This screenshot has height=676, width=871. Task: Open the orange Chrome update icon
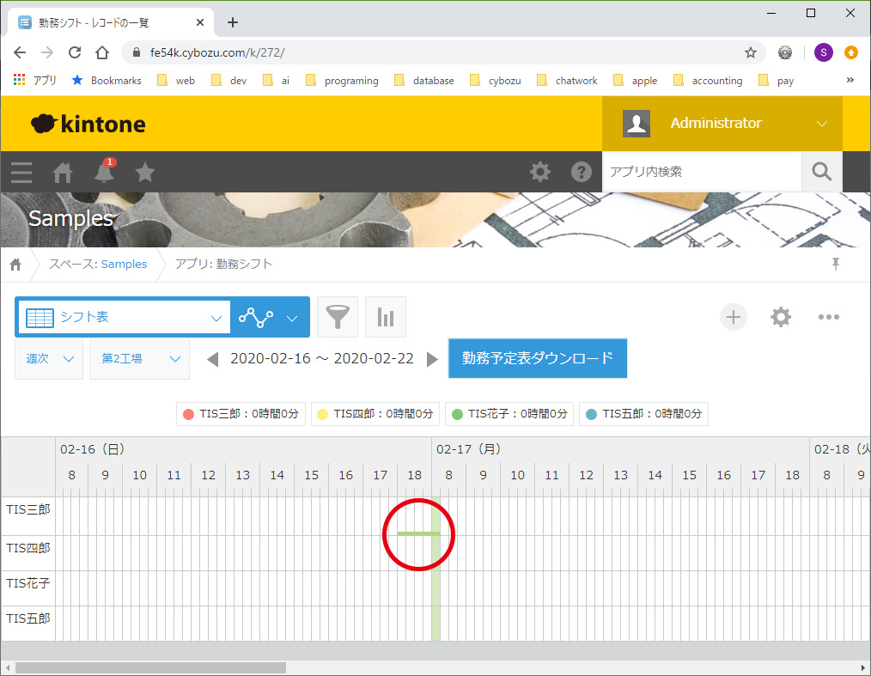click(x=851, y=52)
